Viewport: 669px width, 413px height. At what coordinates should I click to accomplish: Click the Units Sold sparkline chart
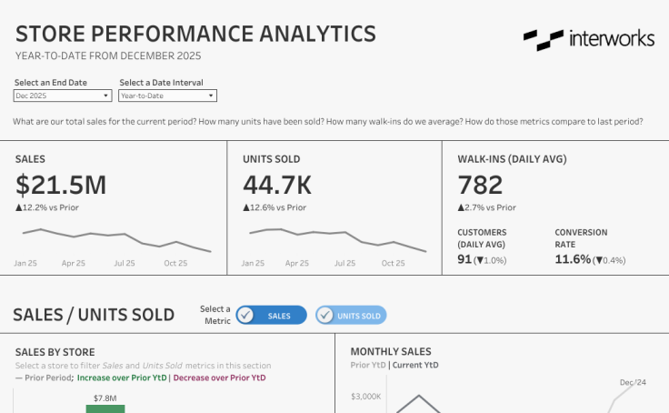pyautogui.click(x=336, y=238)
